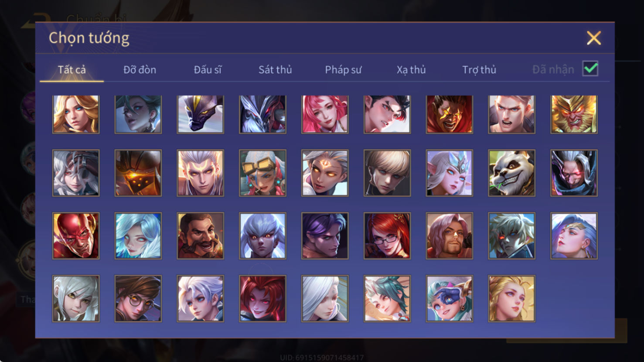Switch to the Đỡ đòn tab

pyautogui.click(x=140, y=69)
